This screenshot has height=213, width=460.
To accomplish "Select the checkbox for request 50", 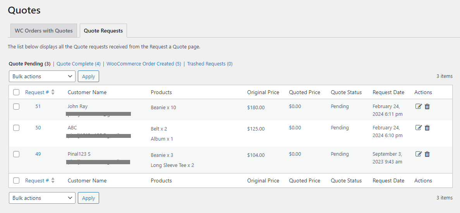I will [16, 128].
